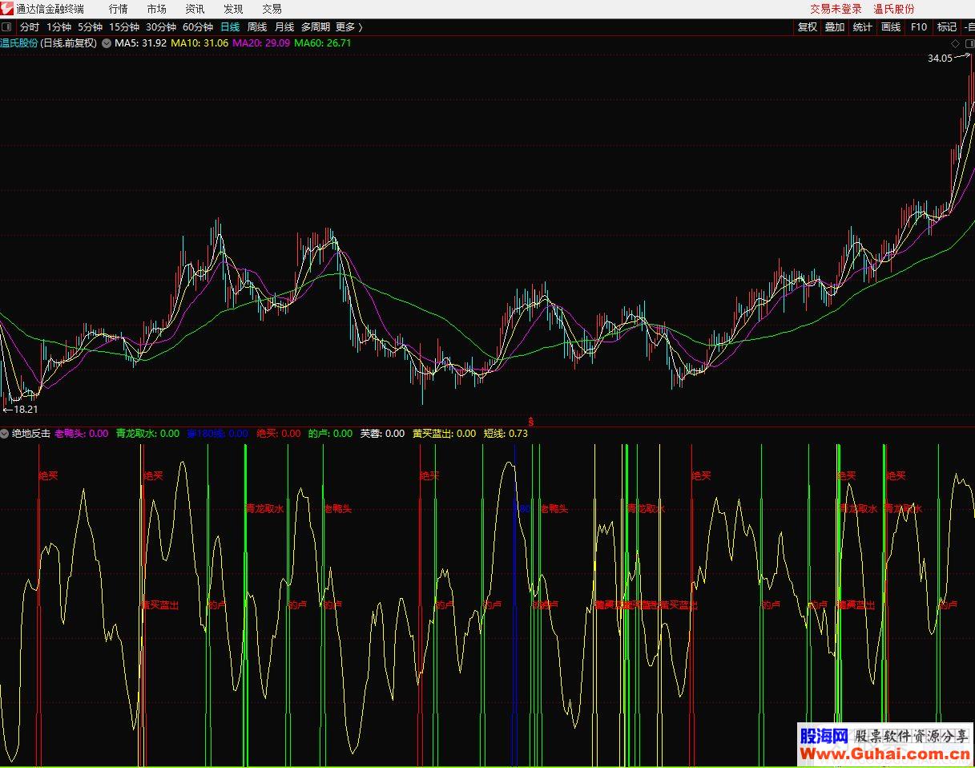Click the 绝买: 0.00 indicator value
This screenshot has width=975, height=768.
[279, 434]
